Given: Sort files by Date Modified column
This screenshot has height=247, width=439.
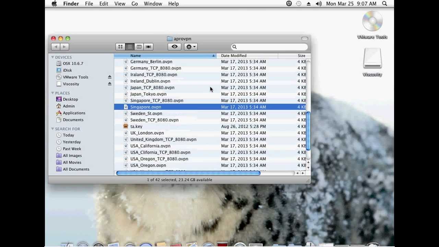Looking at the screenshot, I should click(247, 56).
